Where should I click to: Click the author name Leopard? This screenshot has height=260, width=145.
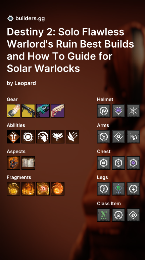(25, 83)
